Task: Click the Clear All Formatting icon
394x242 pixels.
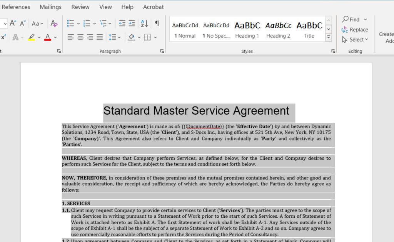Action: click(54, 23)
